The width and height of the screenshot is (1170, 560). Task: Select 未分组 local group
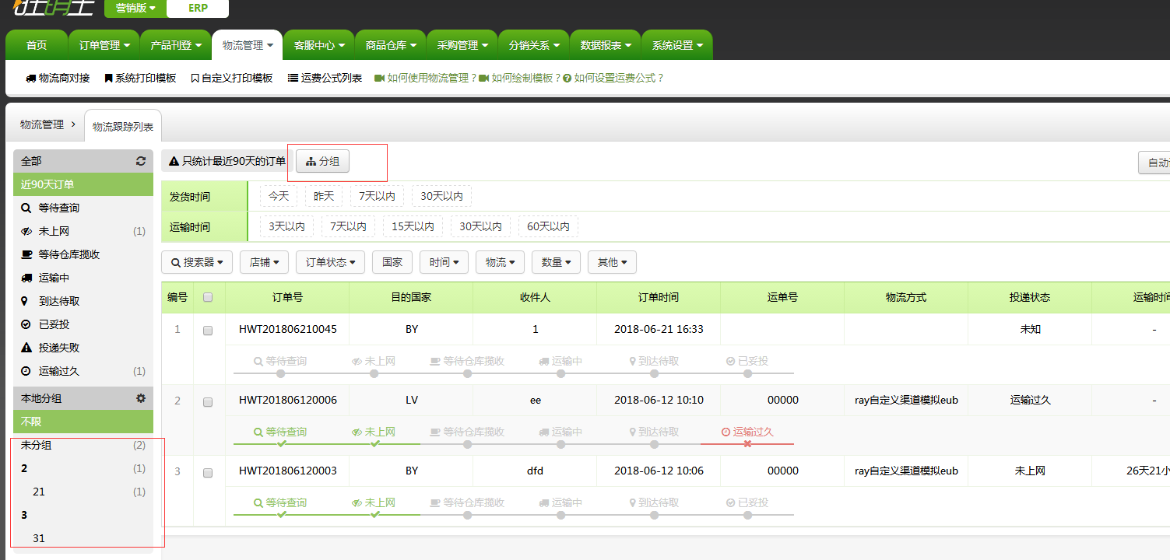[x=83, y=445]
